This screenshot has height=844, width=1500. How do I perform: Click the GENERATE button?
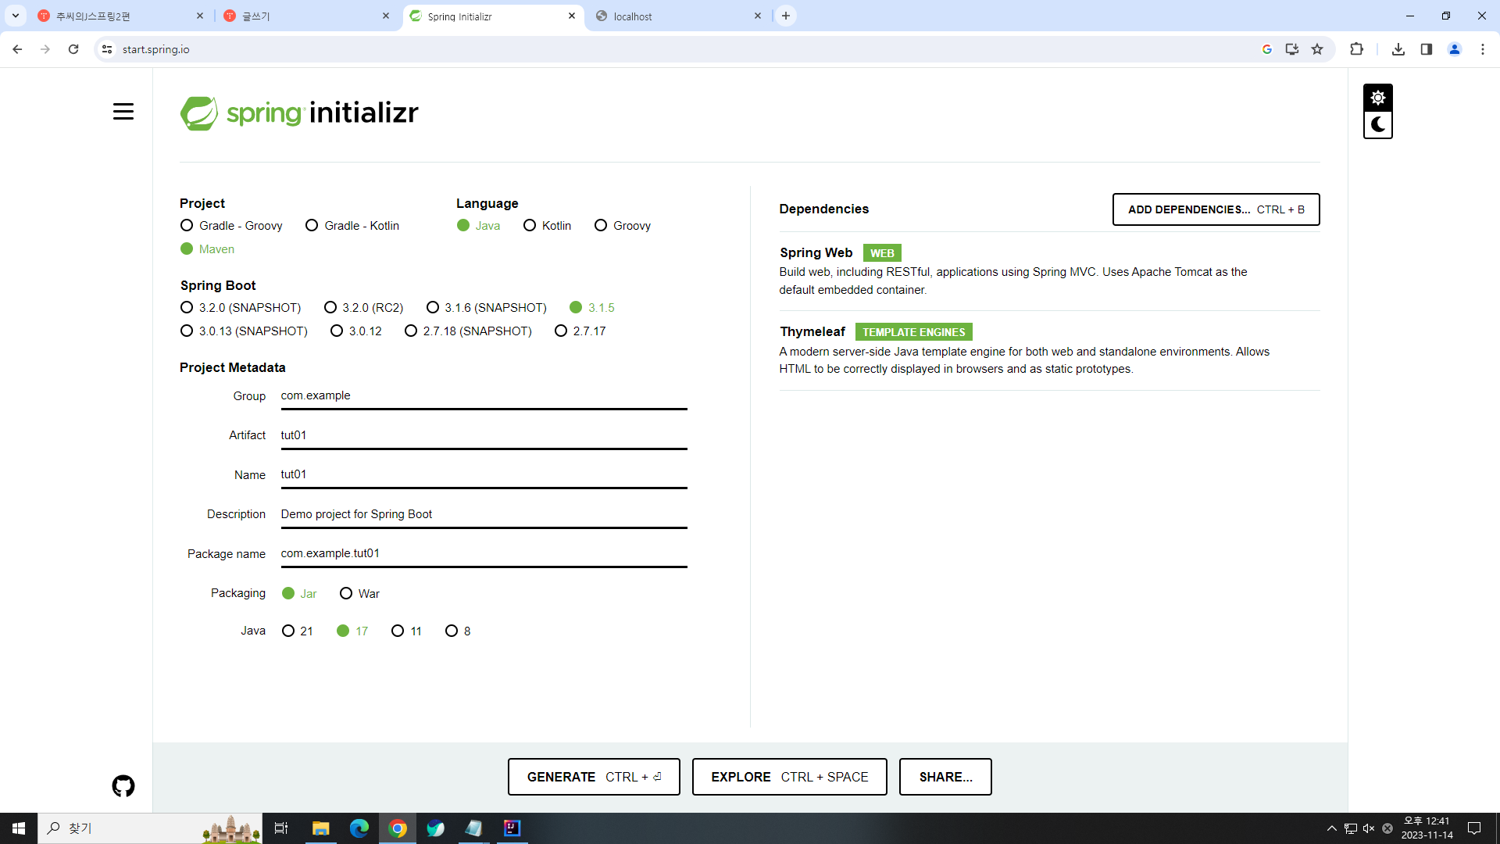(x=594, y=777)
